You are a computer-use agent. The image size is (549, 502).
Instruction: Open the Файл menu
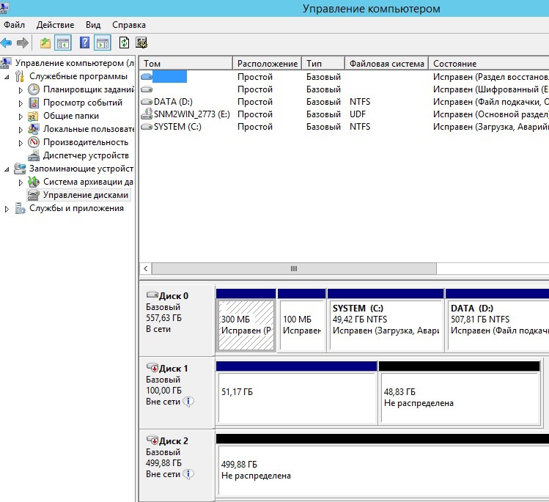[x=15, y=25]
